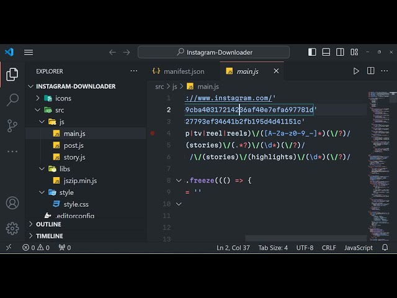This screenshot has height=298, width=397.
Task: Close the main.js tab
Action: 276,71
